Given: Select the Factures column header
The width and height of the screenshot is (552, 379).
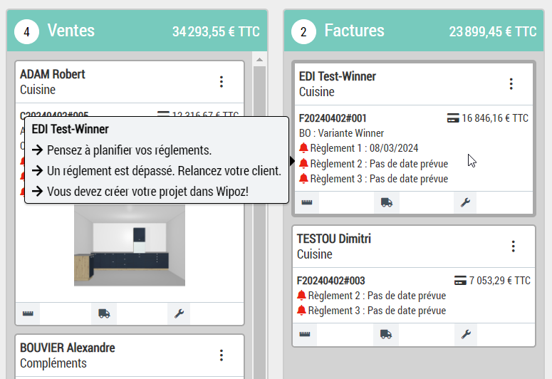Looking at the screenshot, I should [x=354, y=31].
